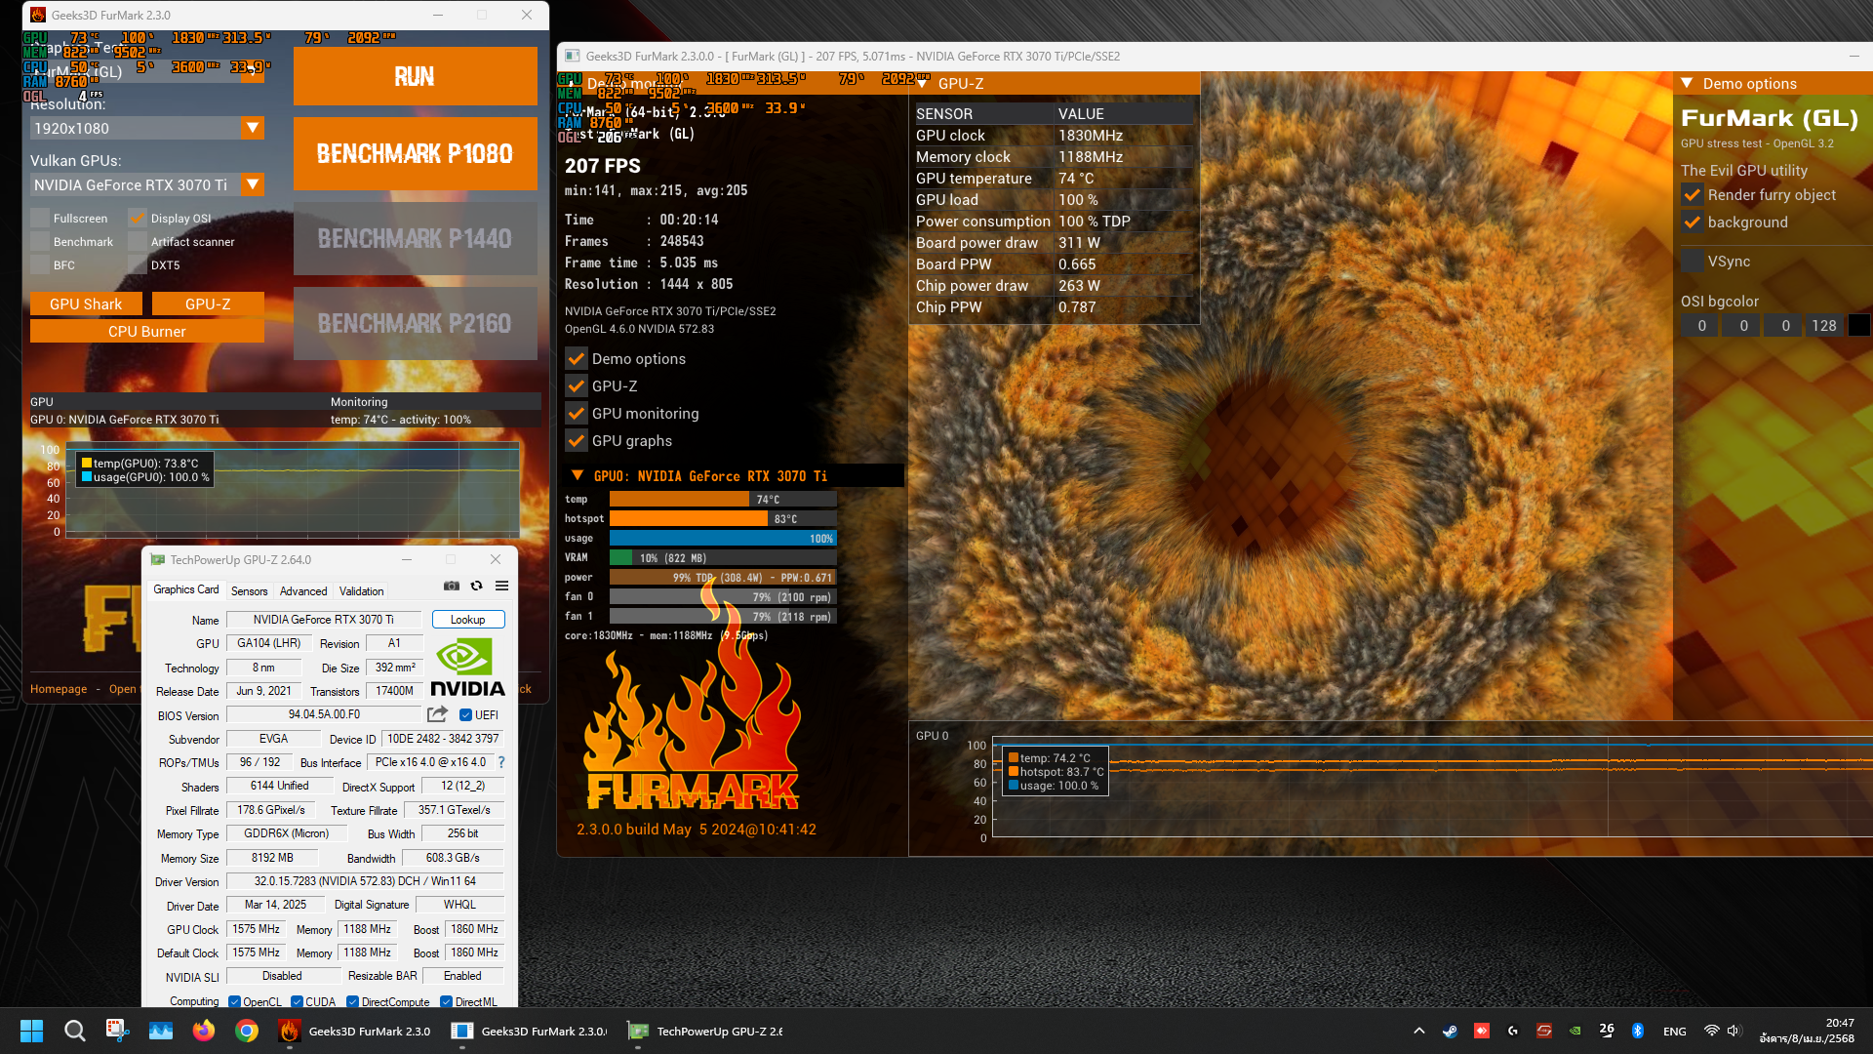Switch to FurMark GL demo taskbar item
Image resolution: width=1873 pixels, height=1054 pixels.
click(x=528, y=1031)
